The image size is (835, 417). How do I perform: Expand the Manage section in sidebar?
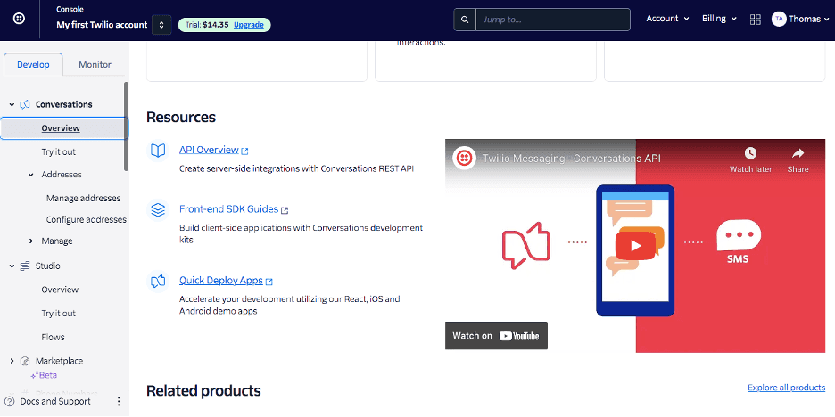pos(31,241)
